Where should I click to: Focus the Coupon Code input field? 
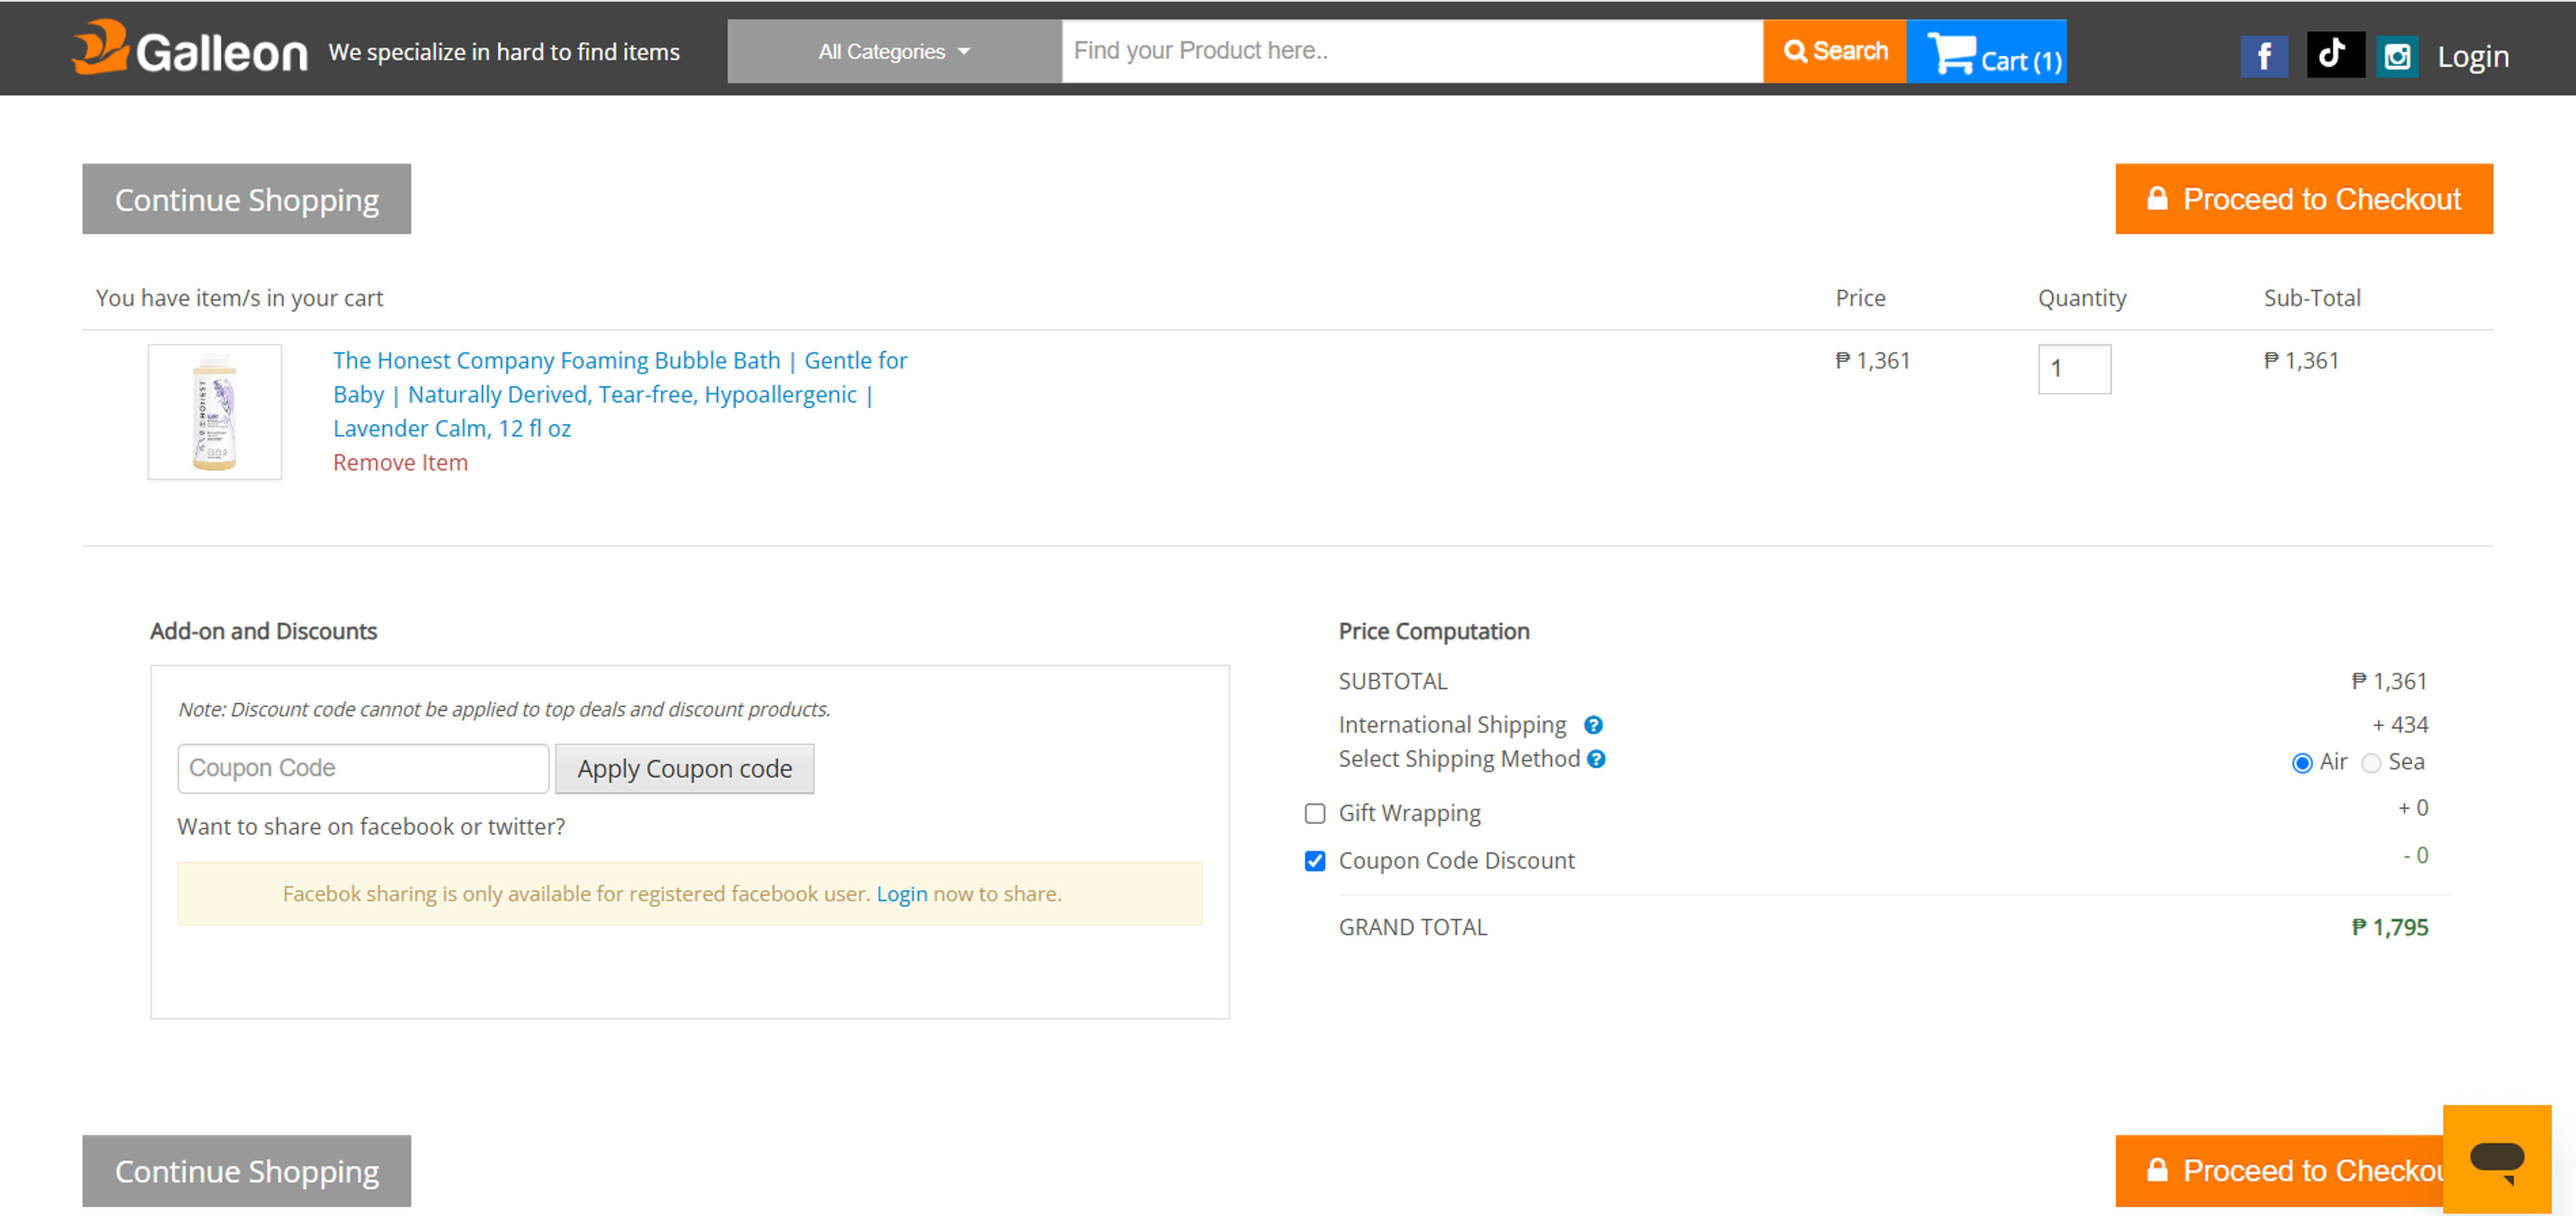(363, 768)
